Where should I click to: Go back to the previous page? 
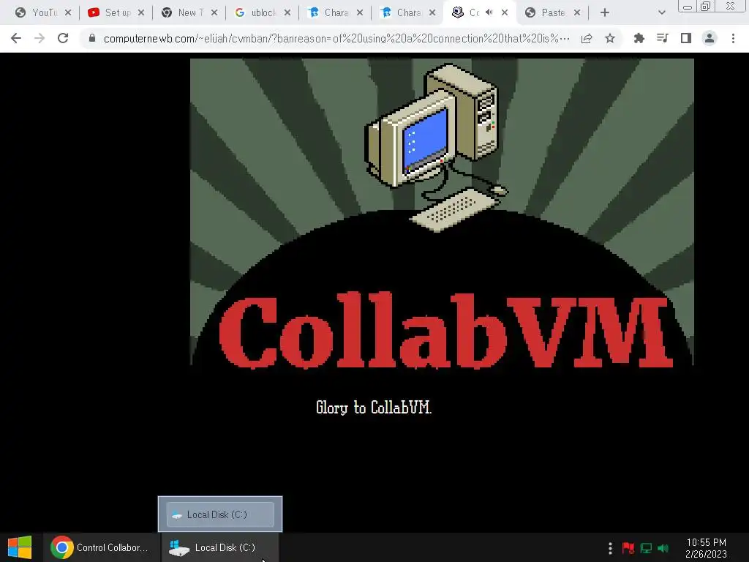[x=16, y=38]
